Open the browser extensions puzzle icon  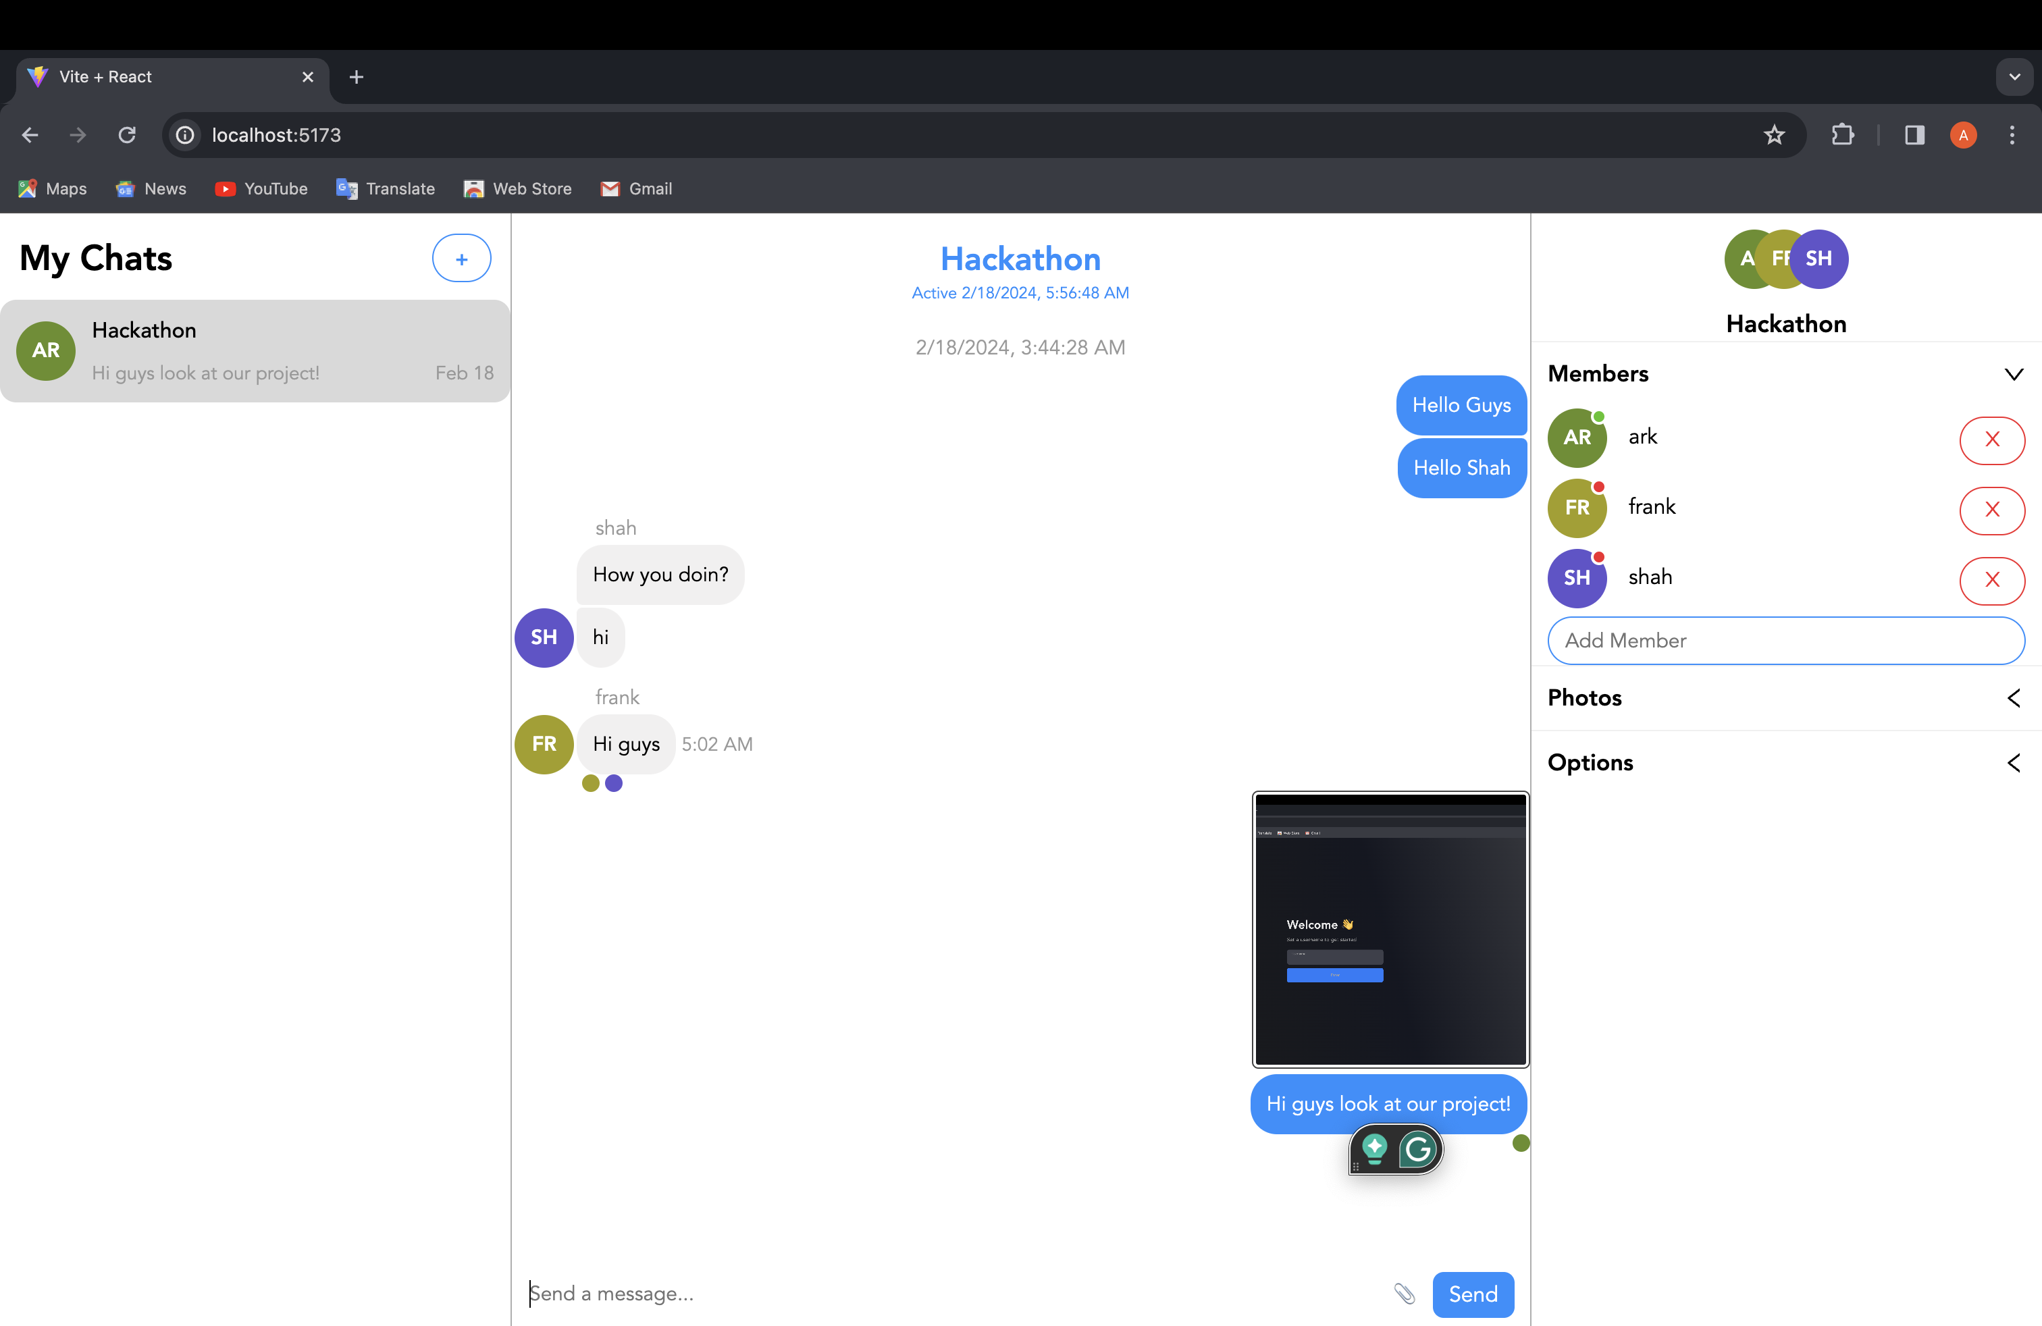point(1842,134)
